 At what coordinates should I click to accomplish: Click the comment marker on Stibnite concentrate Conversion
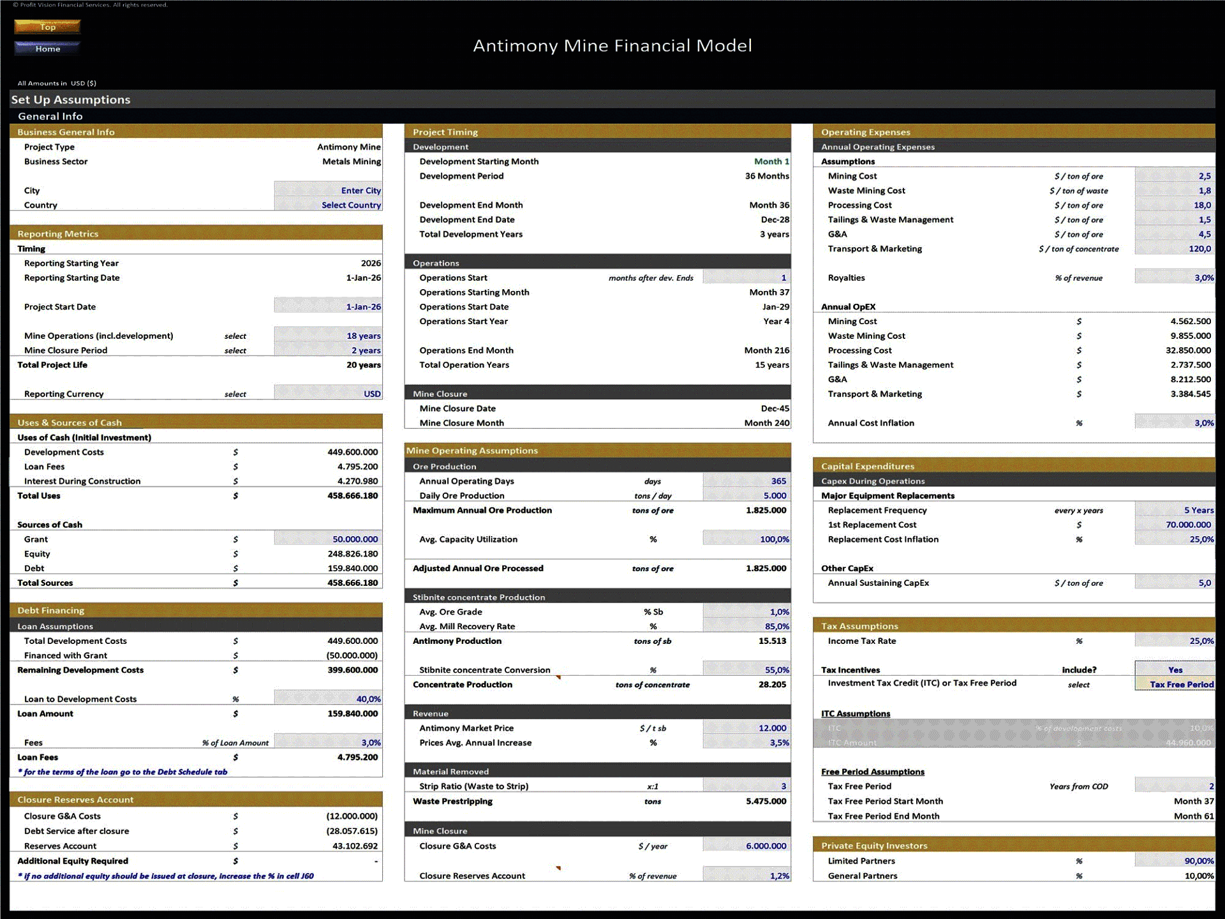(x=558, y=677)
